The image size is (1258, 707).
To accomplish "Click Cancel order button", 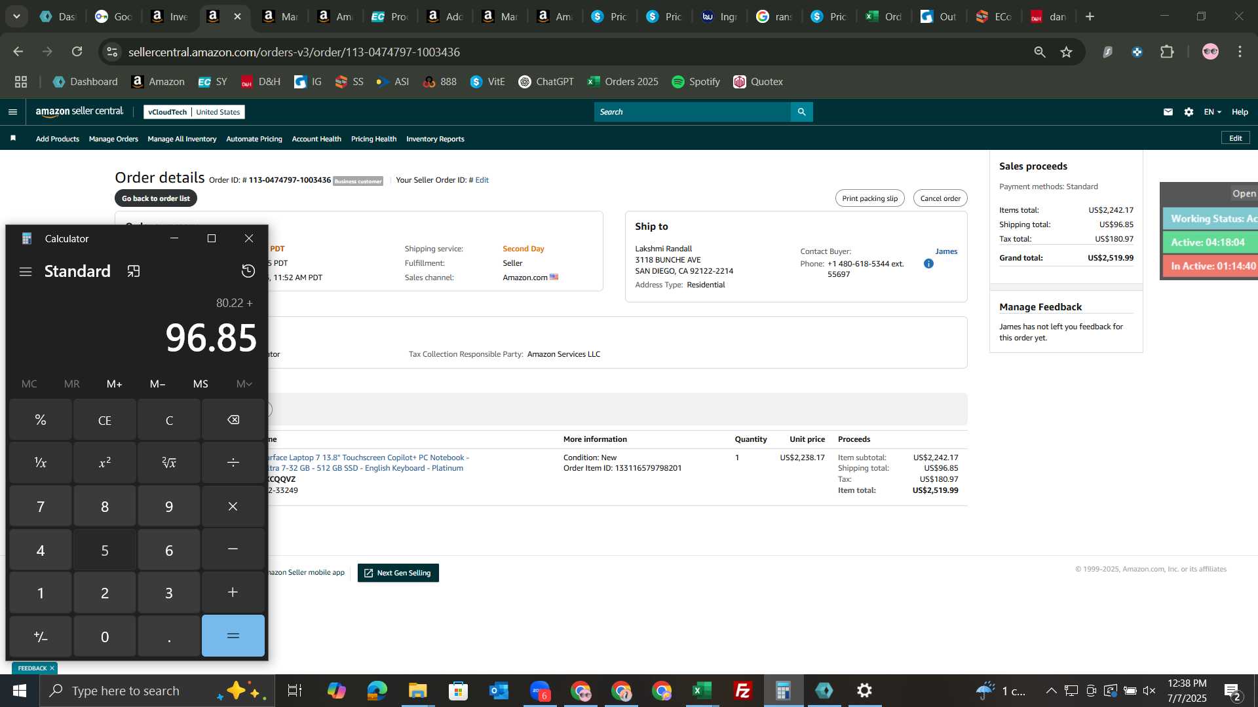I will [x=940, y=198].
